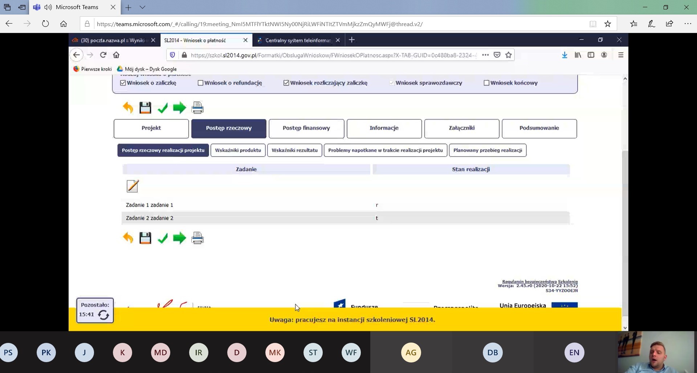The image size is (697, 373).
Task: Toggle Wniosek o zaliczkę checkbox
Action: coord(123,83)
